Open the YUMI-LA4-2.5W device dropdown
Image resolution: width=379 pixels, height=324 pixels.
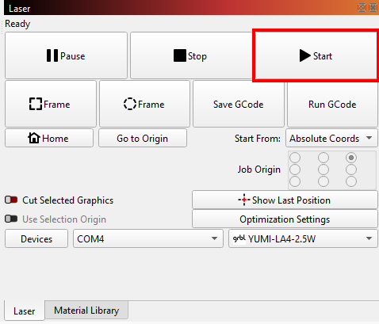click(x=303, y=238)
